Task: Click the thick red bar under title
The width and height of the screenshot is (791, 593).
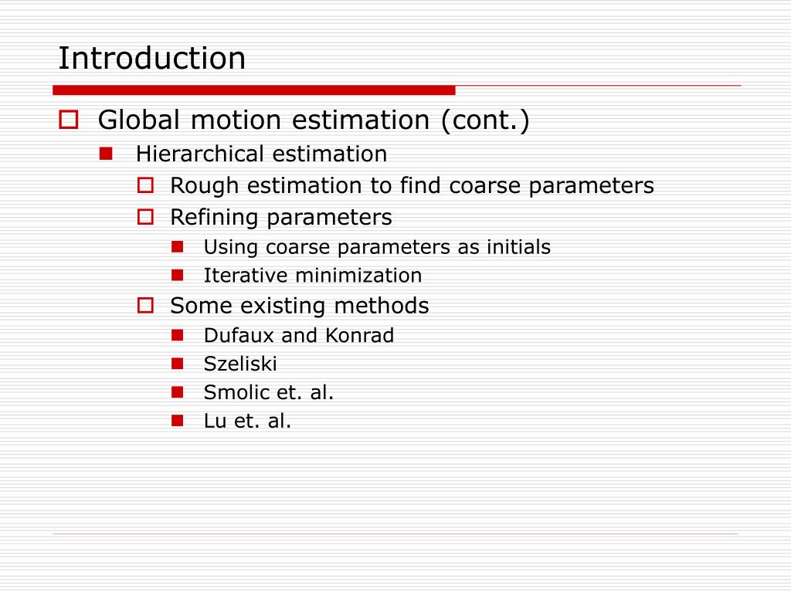Action: (x=253, y=90)
